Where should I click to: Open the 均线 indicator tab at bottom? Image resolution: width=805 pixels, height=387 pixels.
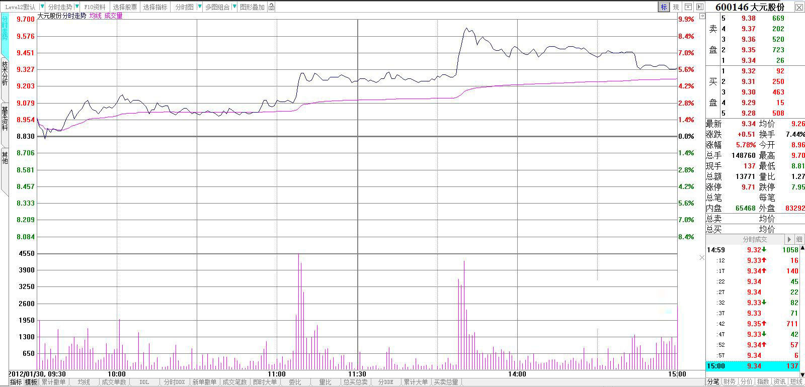coord(84,382)
